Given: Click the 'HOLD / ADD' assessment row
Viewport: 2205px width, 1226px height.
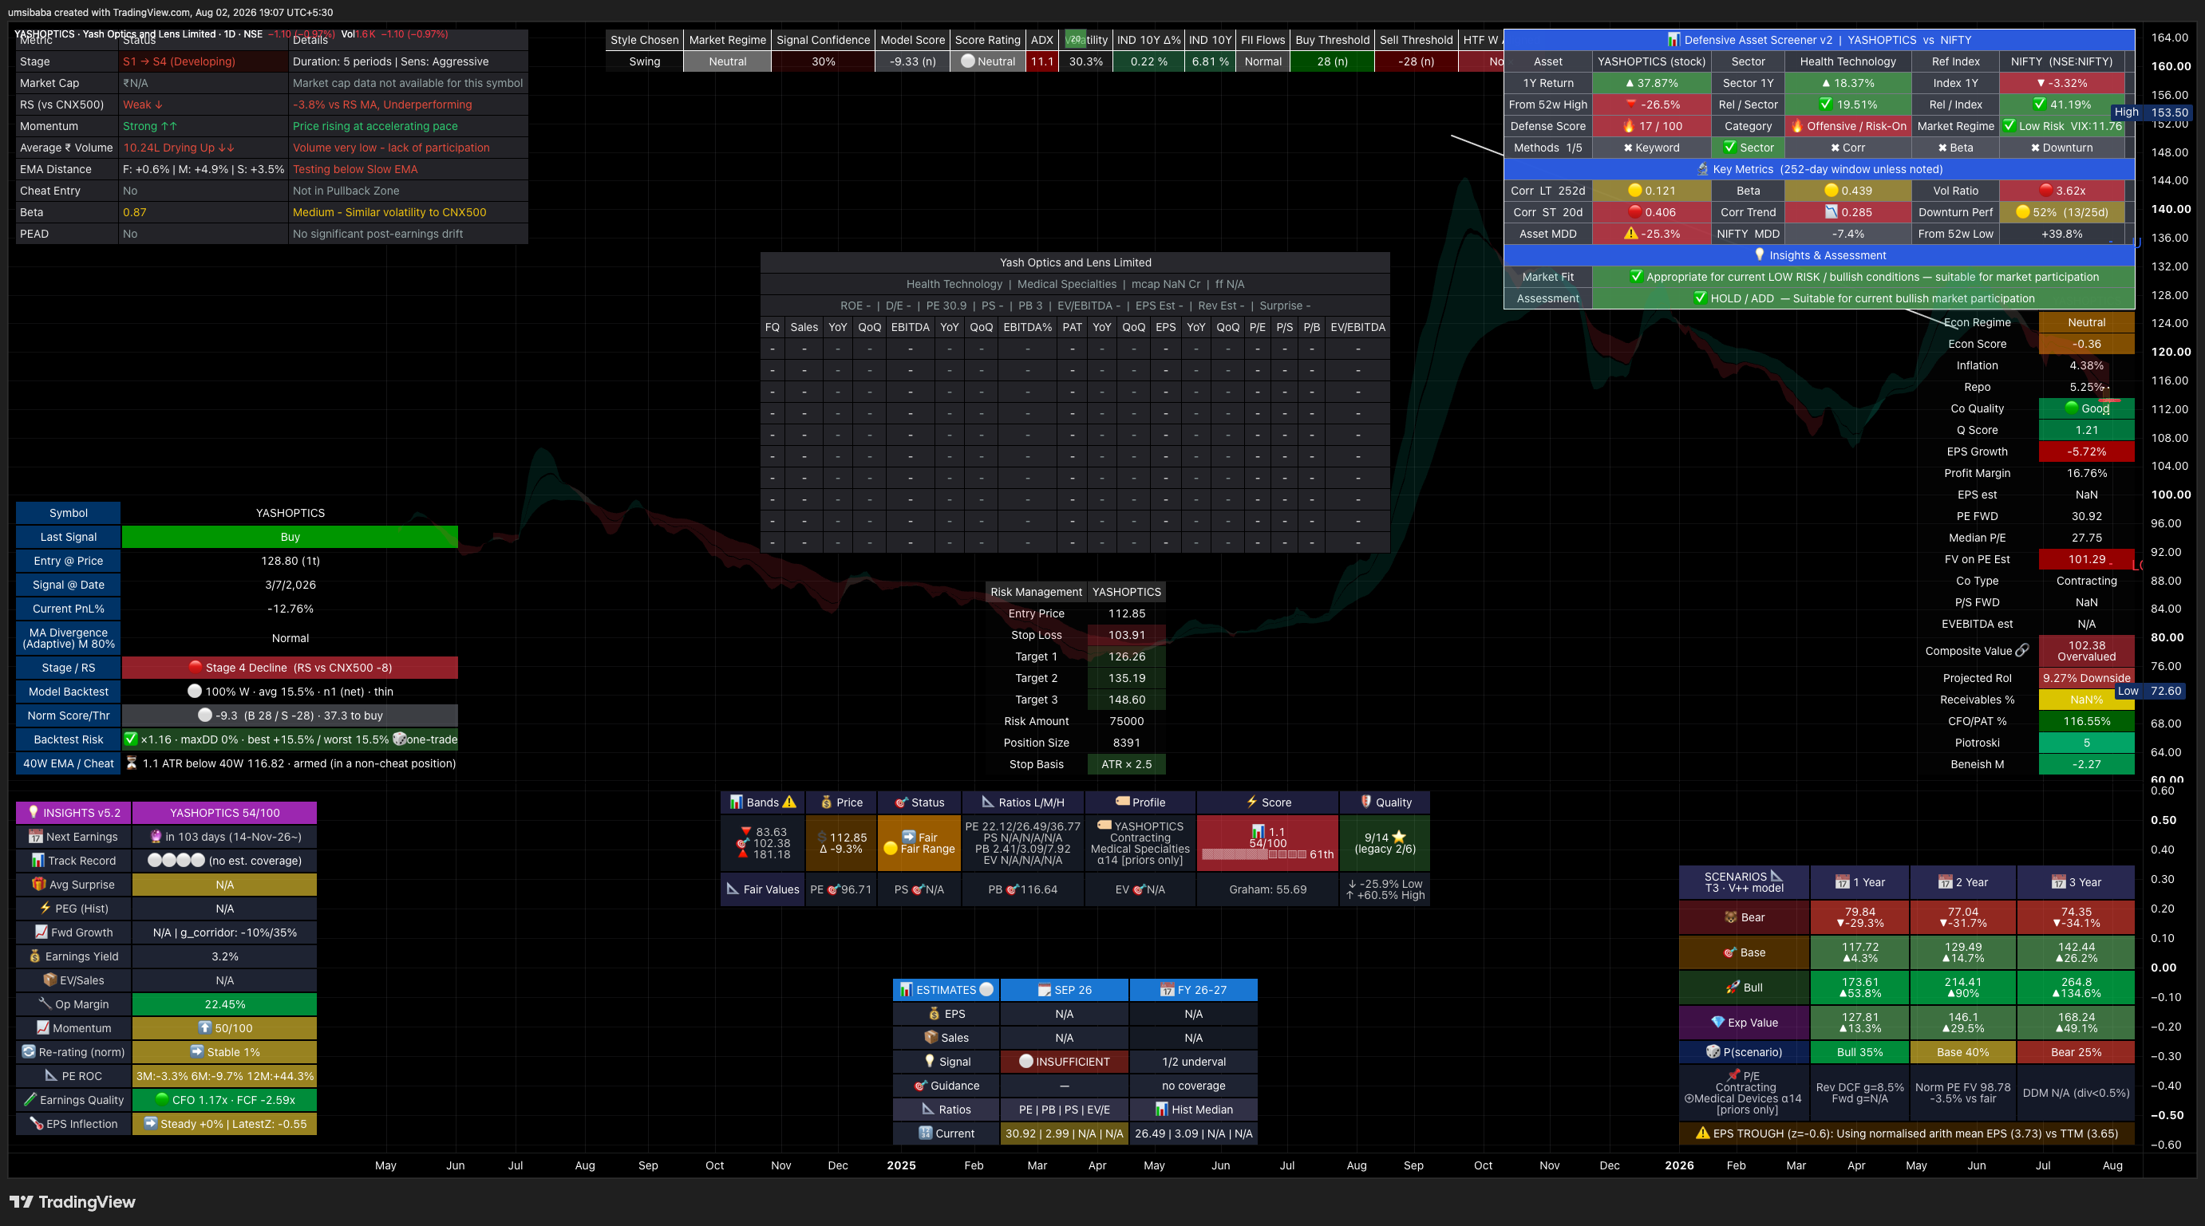Looking at the screenshot, I should pos(1863,298).
